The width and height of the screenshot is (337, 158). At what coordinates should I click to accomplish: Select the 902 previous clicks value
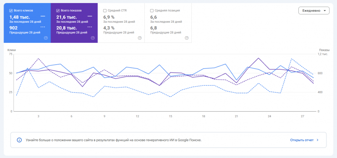13,28
